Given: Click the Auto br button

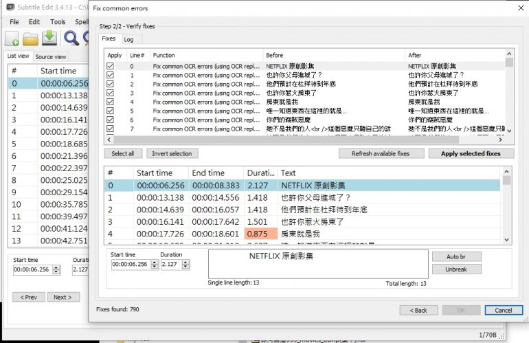Looking at the screenshot, I should pyautogui.click(x=456, y=256).
